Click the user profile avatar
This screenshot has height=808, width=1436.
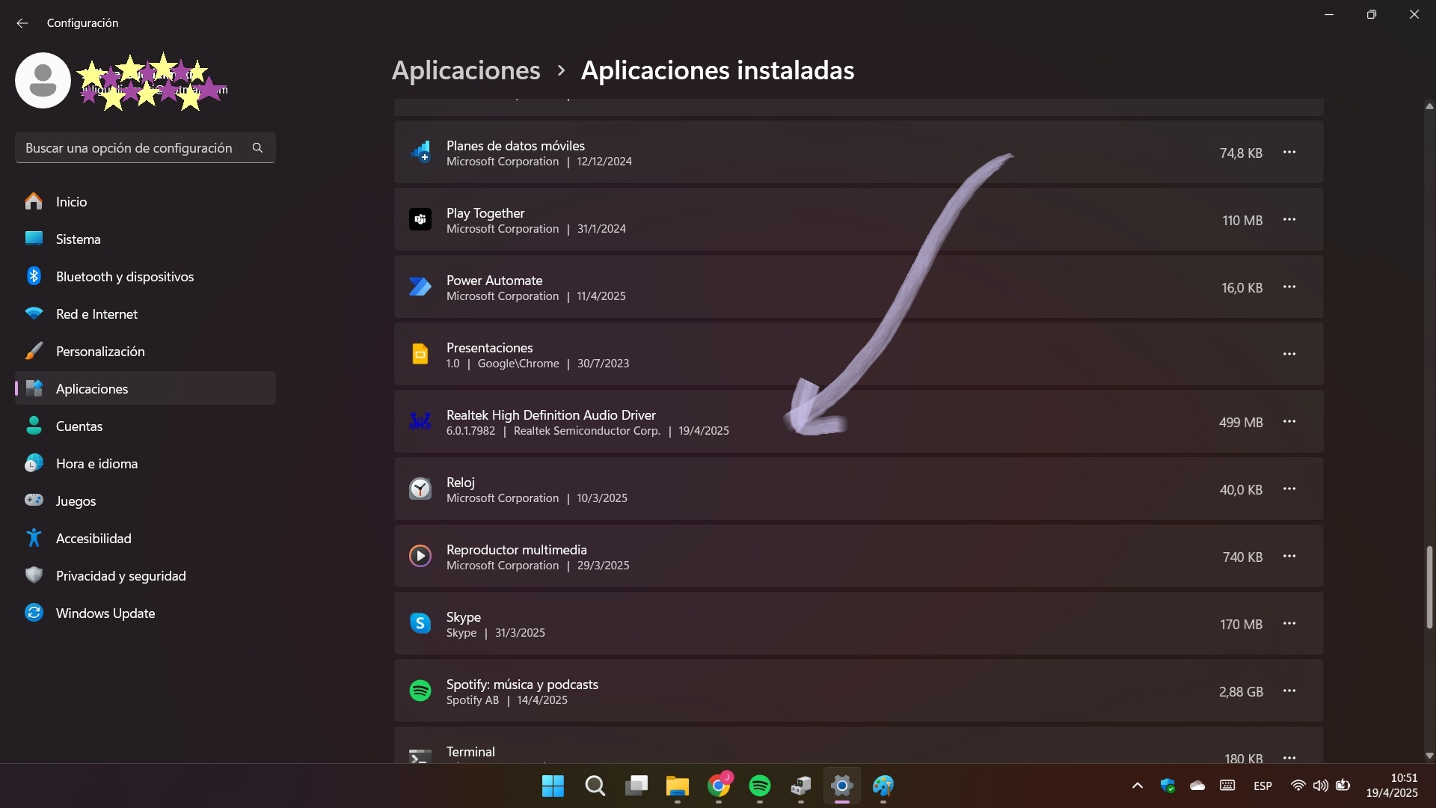coord(43,81)
